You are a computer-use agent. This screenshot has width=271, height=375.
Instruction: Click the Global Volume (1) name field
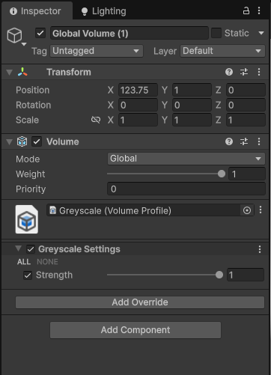[x=130, y=33]
